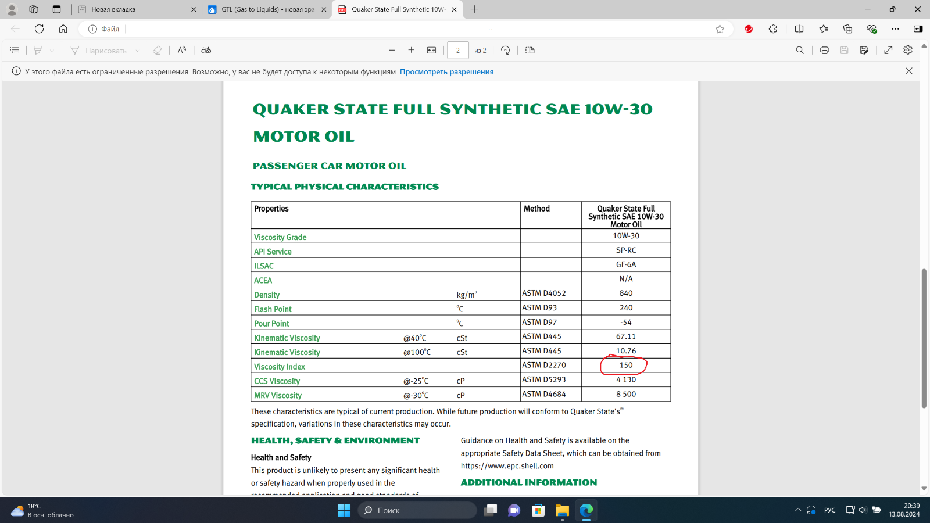Open browser essentials heart icon
The height and width of the screenshot is (523, 930).
[x=871, y=29]
